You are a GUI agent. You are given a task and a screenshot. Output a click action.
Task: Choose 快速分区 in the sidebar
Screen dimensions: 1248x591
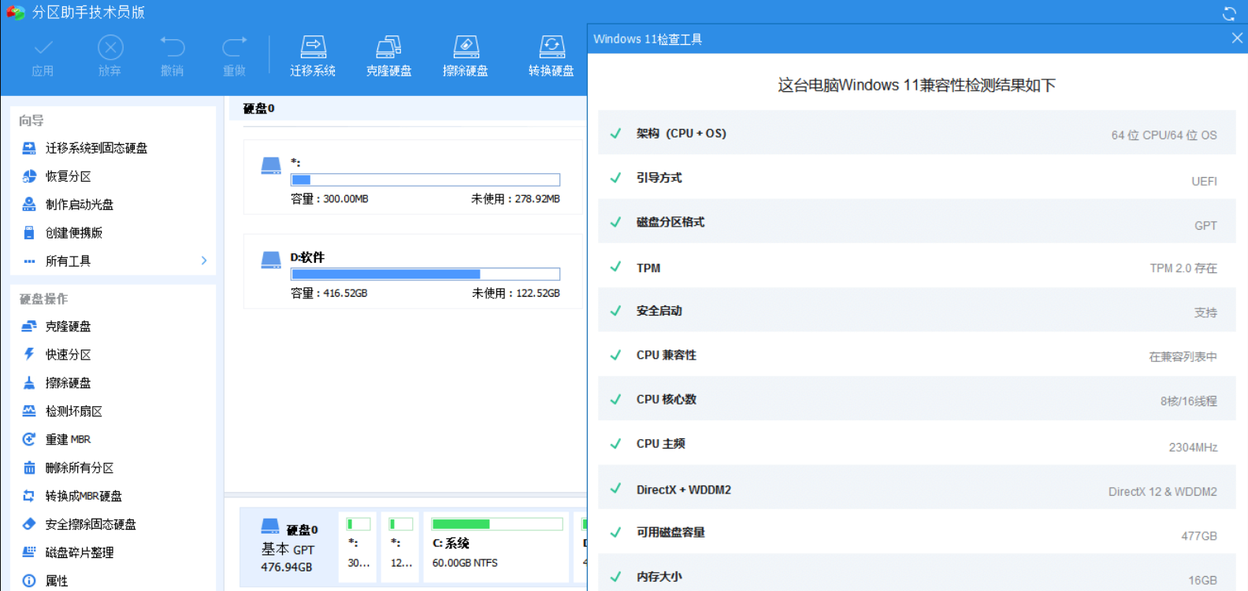click(x=68, y=355)
